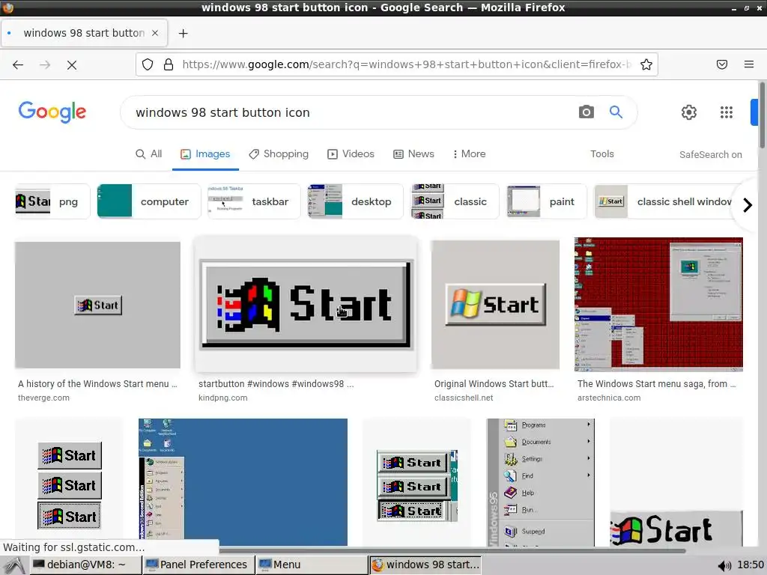Open the News tab
The height and width of the screenshot is (575, 767).
tap(413, 154)
